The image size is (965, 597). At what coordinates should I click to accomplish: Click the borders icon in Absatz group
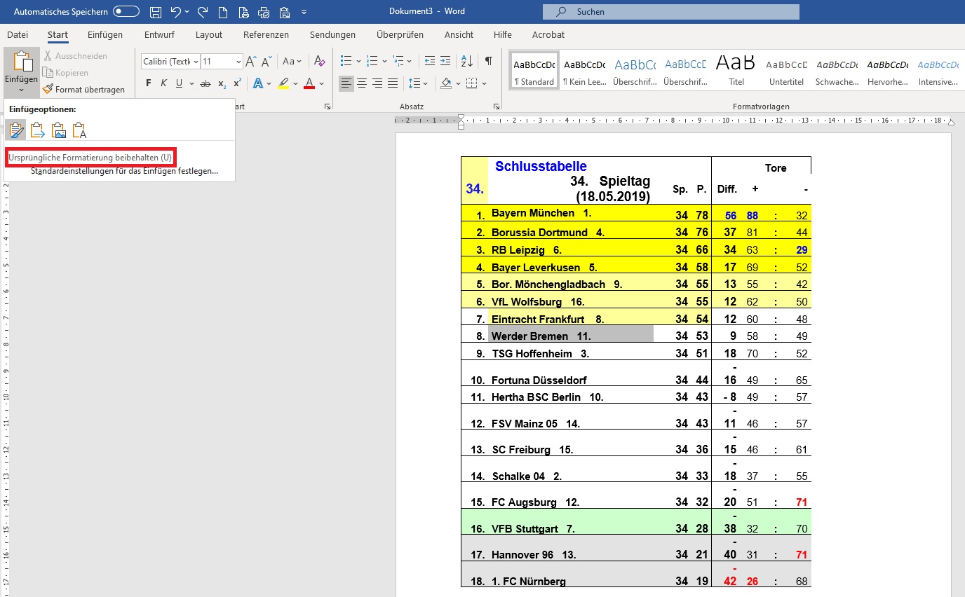[471, 83]
